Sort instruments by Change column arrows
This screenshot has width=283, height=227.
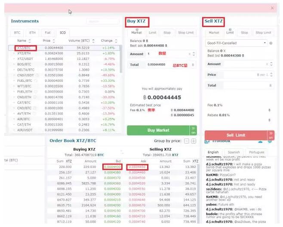coord(117,40)
